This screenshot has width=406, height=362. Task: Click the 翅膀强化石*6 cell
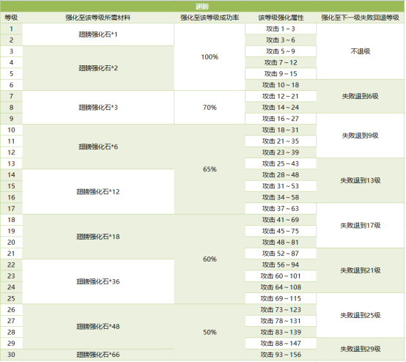(x=98, y=147)
